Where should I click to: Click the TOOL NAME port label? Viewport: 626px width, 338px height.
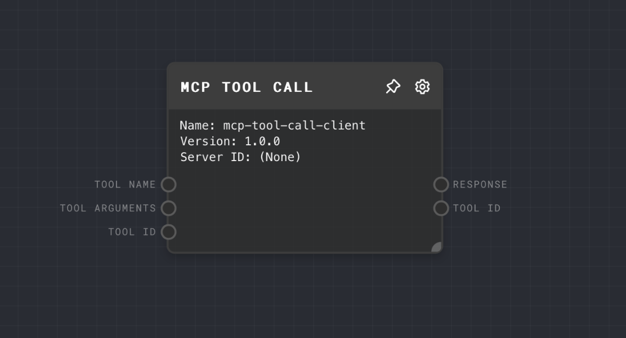(125, 185)
